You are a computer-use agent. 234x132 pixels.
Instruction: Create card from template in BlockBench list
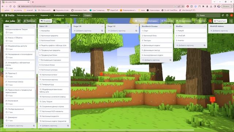coord(170,60)
